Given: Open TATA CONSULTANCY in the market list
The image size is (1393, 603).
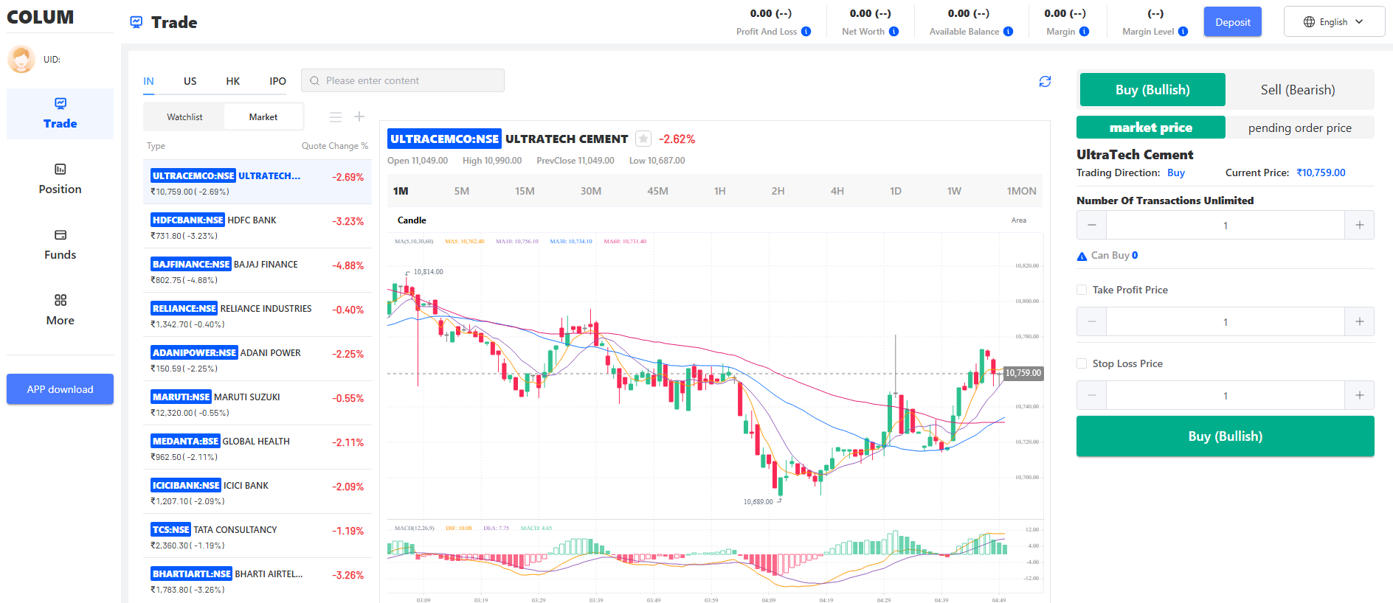Looking at the screenshot, I should click(257, 536).
